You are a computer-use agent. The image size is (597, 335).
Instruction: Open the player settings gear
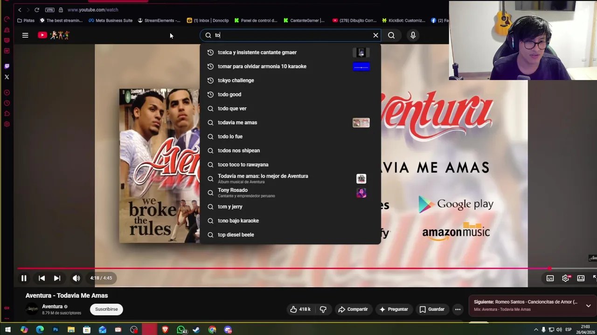pos(565,278)
